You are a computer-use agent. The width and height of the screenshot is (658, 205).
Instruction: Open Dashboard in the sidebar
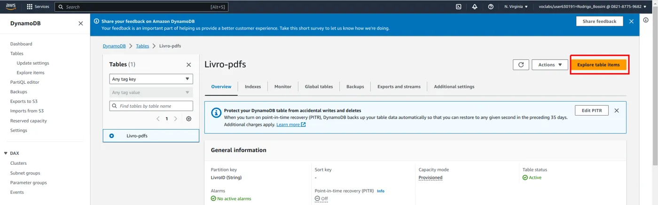tap(21, 44)
